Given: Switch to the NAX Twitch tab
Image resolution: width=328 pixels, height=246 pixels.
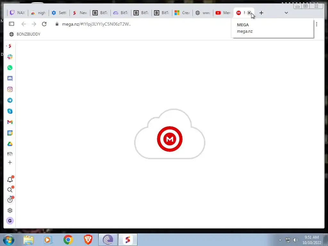Looking at the screenshot, I should pyautogui.click(x=18, y=13).
